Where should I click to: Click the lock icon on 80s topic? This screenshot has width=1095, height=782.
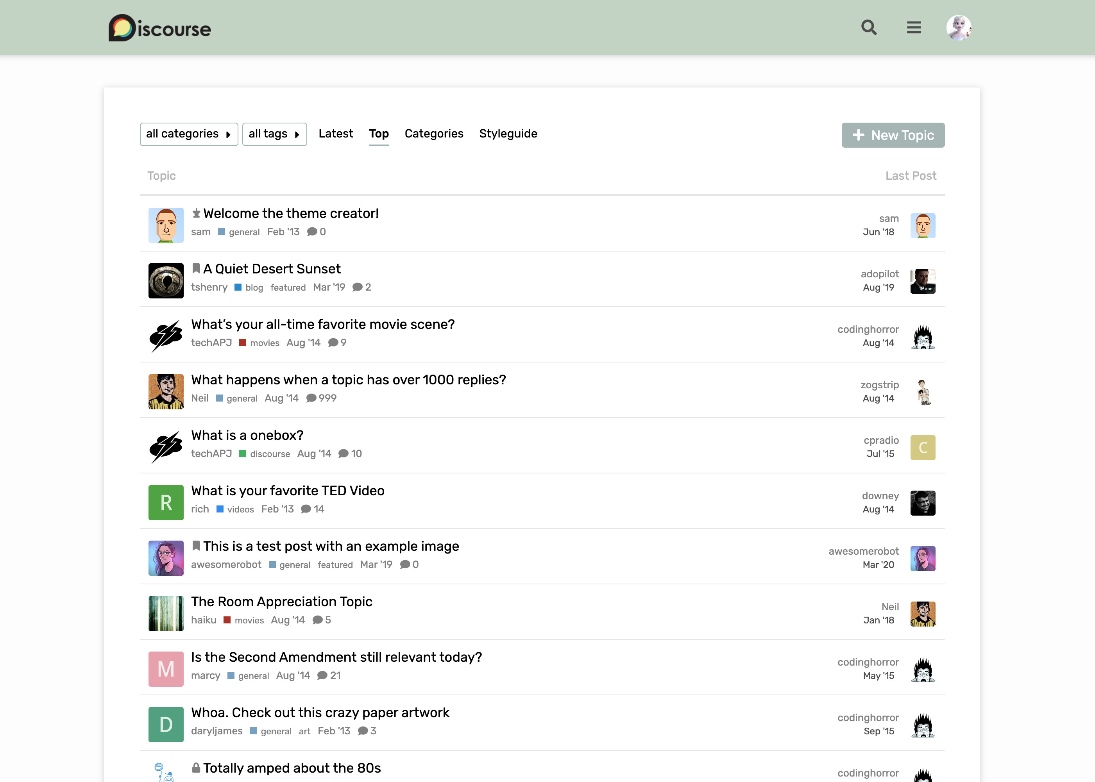(195, 768)
